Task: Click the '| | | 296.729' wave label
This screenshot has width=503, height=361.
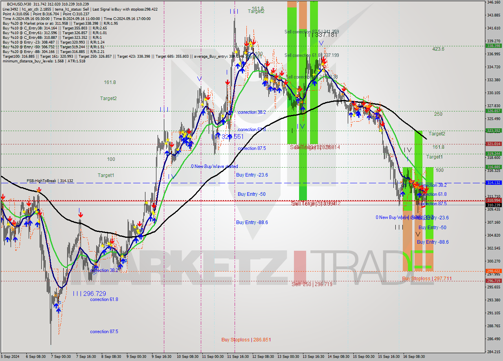Action: pos(89,294)
